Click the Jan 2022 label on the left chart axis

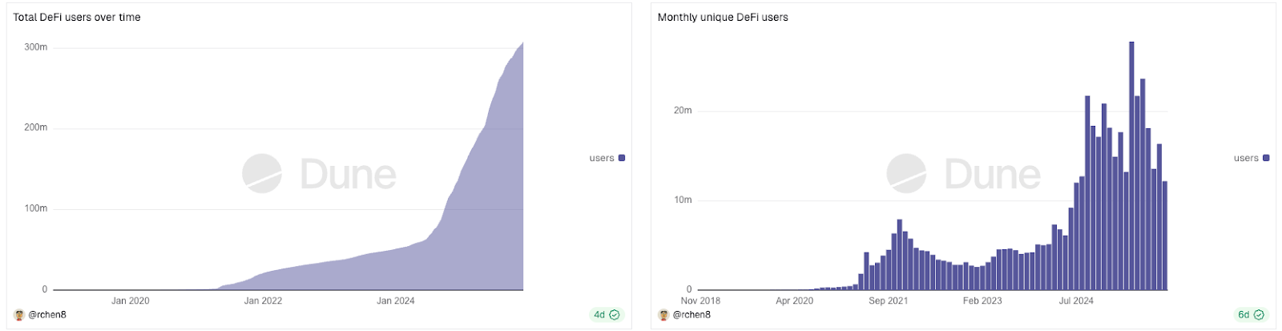coord(263,301)
